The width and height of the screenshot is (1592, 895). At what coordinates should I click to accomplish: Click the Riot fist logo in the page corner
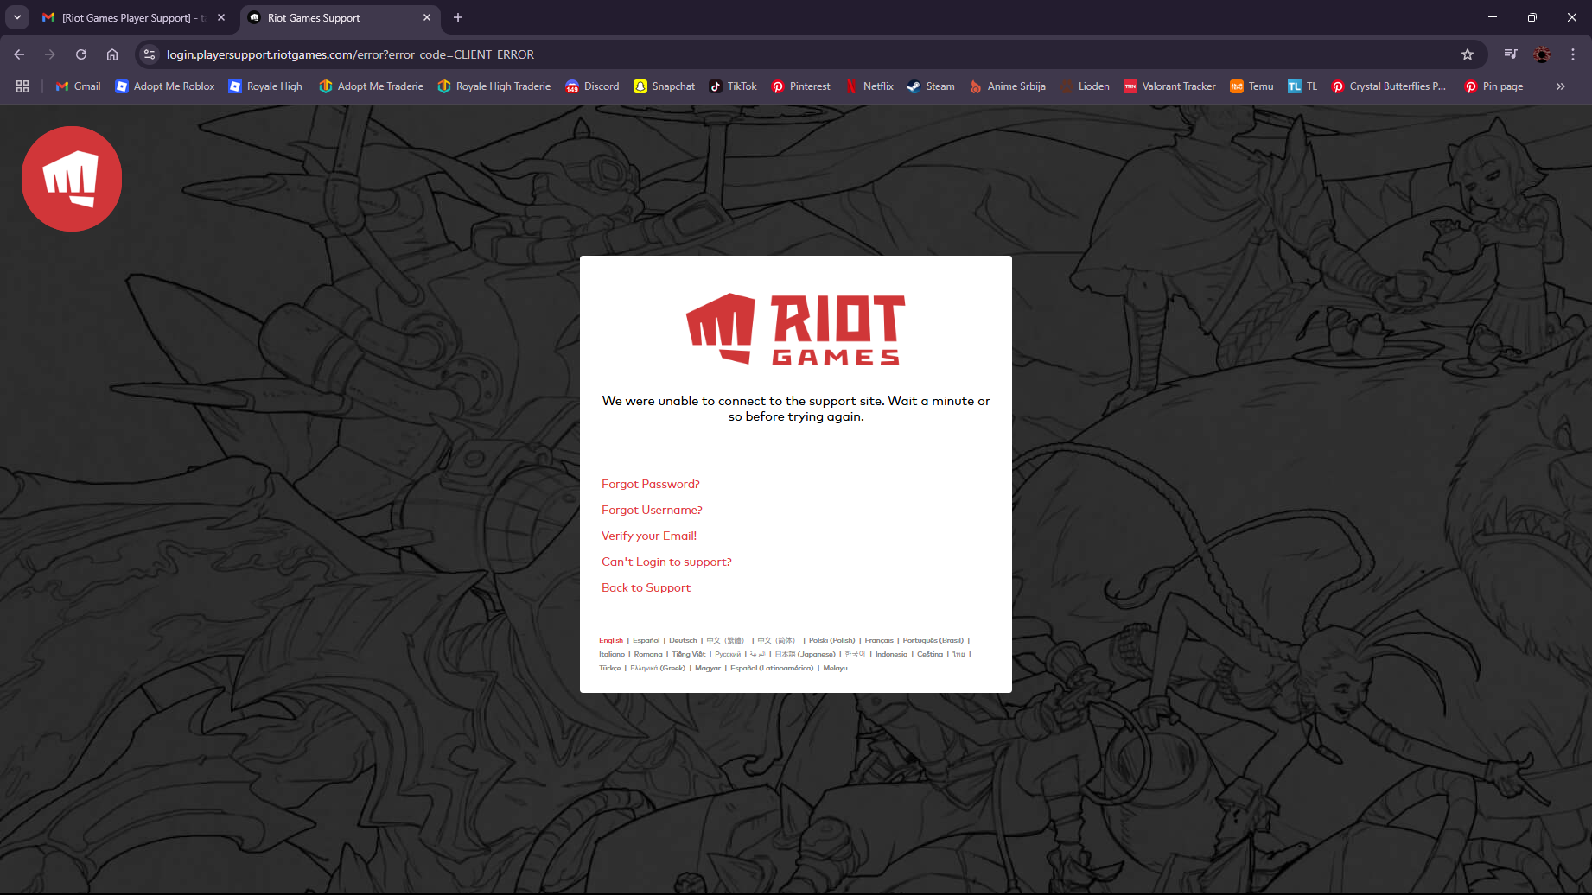click(x=72, y=179)
